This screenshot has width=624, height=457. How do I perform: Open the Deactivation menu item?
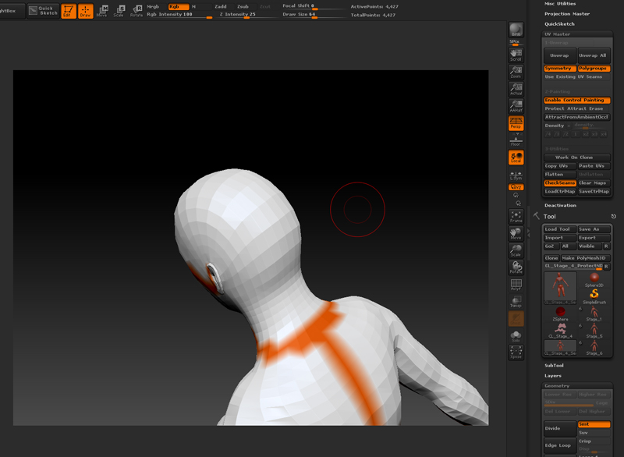561,206
